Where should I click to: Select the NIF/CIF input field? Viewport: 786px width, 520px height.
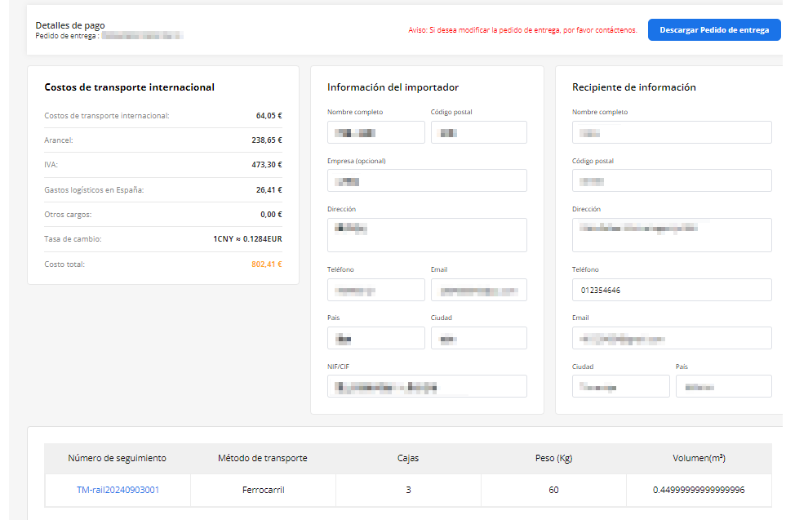(x=427, y=386)
